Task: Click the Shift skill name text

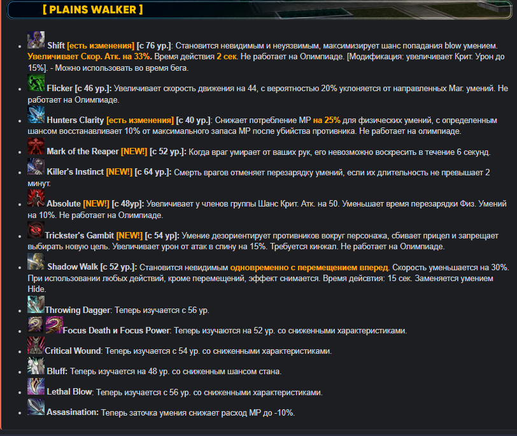Action: point(56,45)
